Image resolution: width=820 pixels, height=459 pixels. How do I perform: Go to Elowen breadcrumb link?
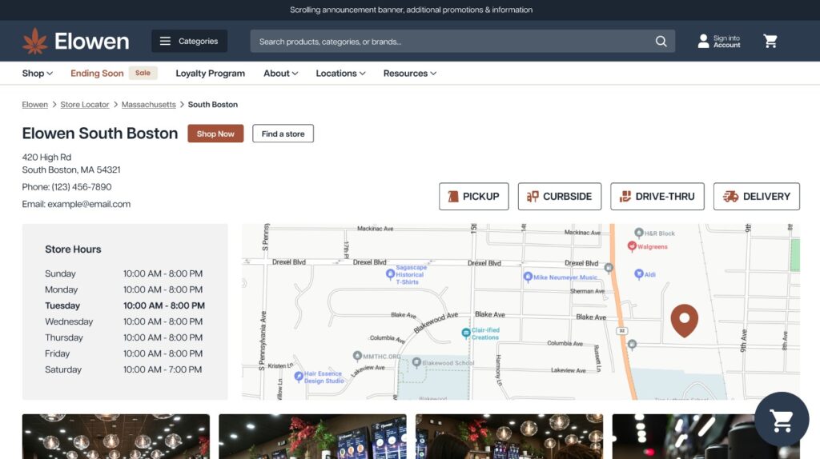(35, 105)
